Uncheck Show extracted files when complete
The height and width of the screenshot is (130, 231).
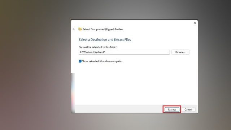tap(80, 61)
